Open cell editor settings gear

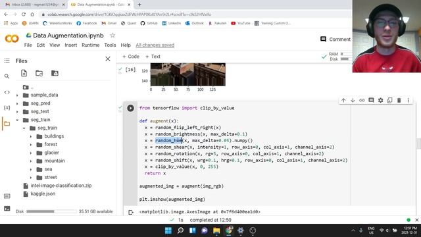coord(380,100)
